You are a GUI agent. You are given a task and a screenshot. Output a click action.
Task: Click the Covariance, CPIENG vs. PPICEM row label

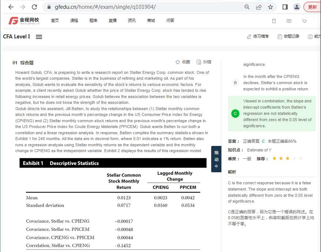[x=60, y=237]
